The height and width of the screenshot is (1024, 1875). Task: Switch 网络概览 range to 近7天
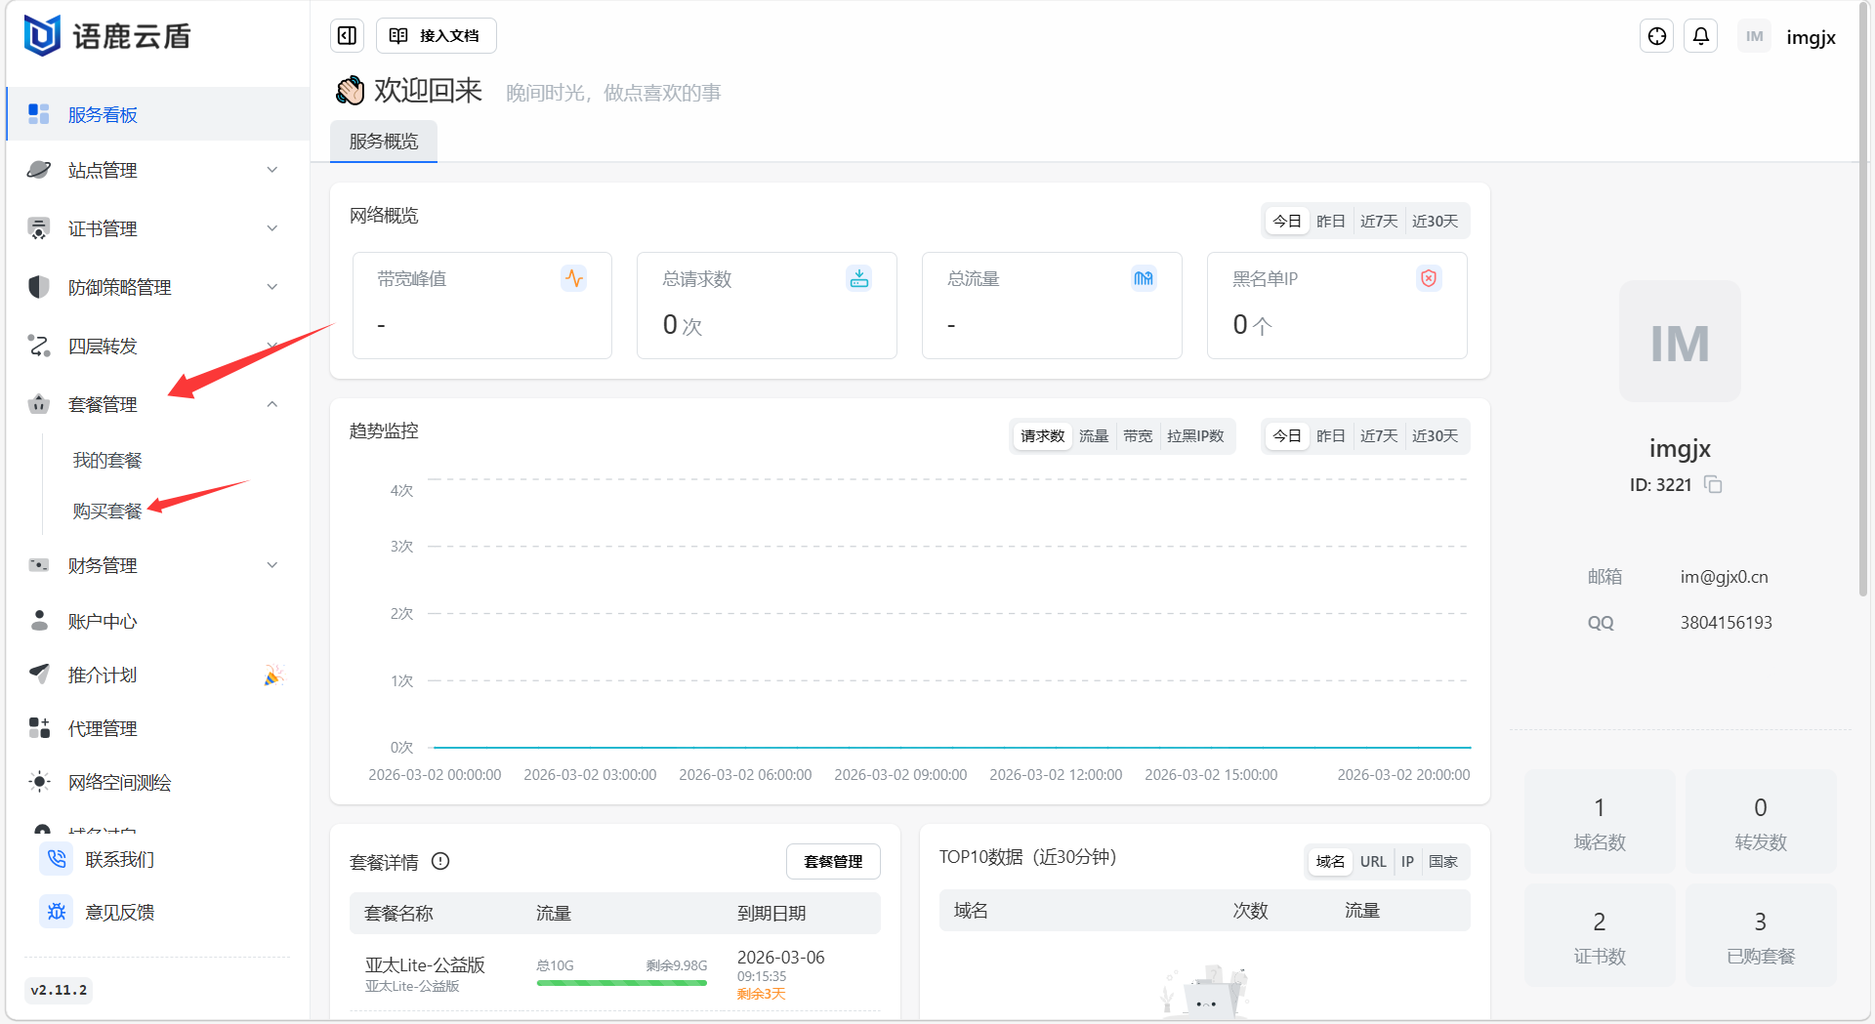coord(1378,222)
